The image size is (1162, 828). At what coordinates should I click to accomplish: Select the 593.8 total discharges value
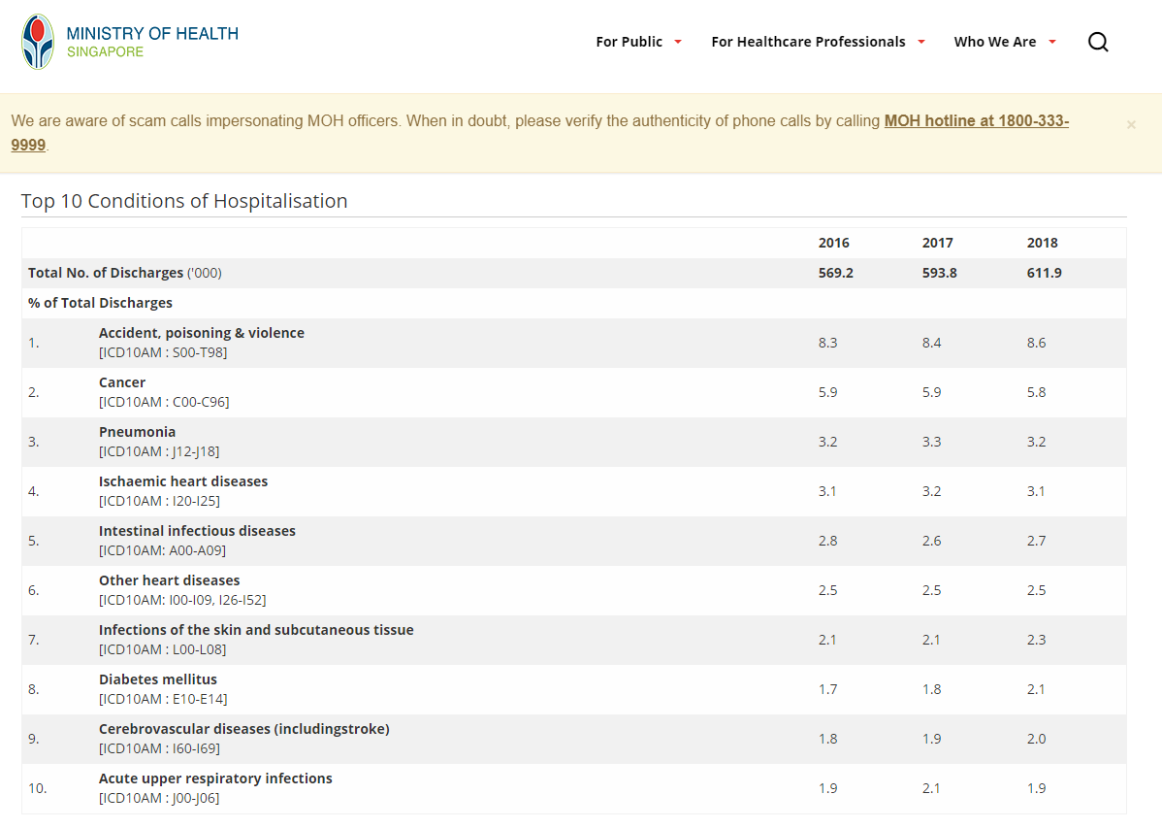tap(940, 273)
